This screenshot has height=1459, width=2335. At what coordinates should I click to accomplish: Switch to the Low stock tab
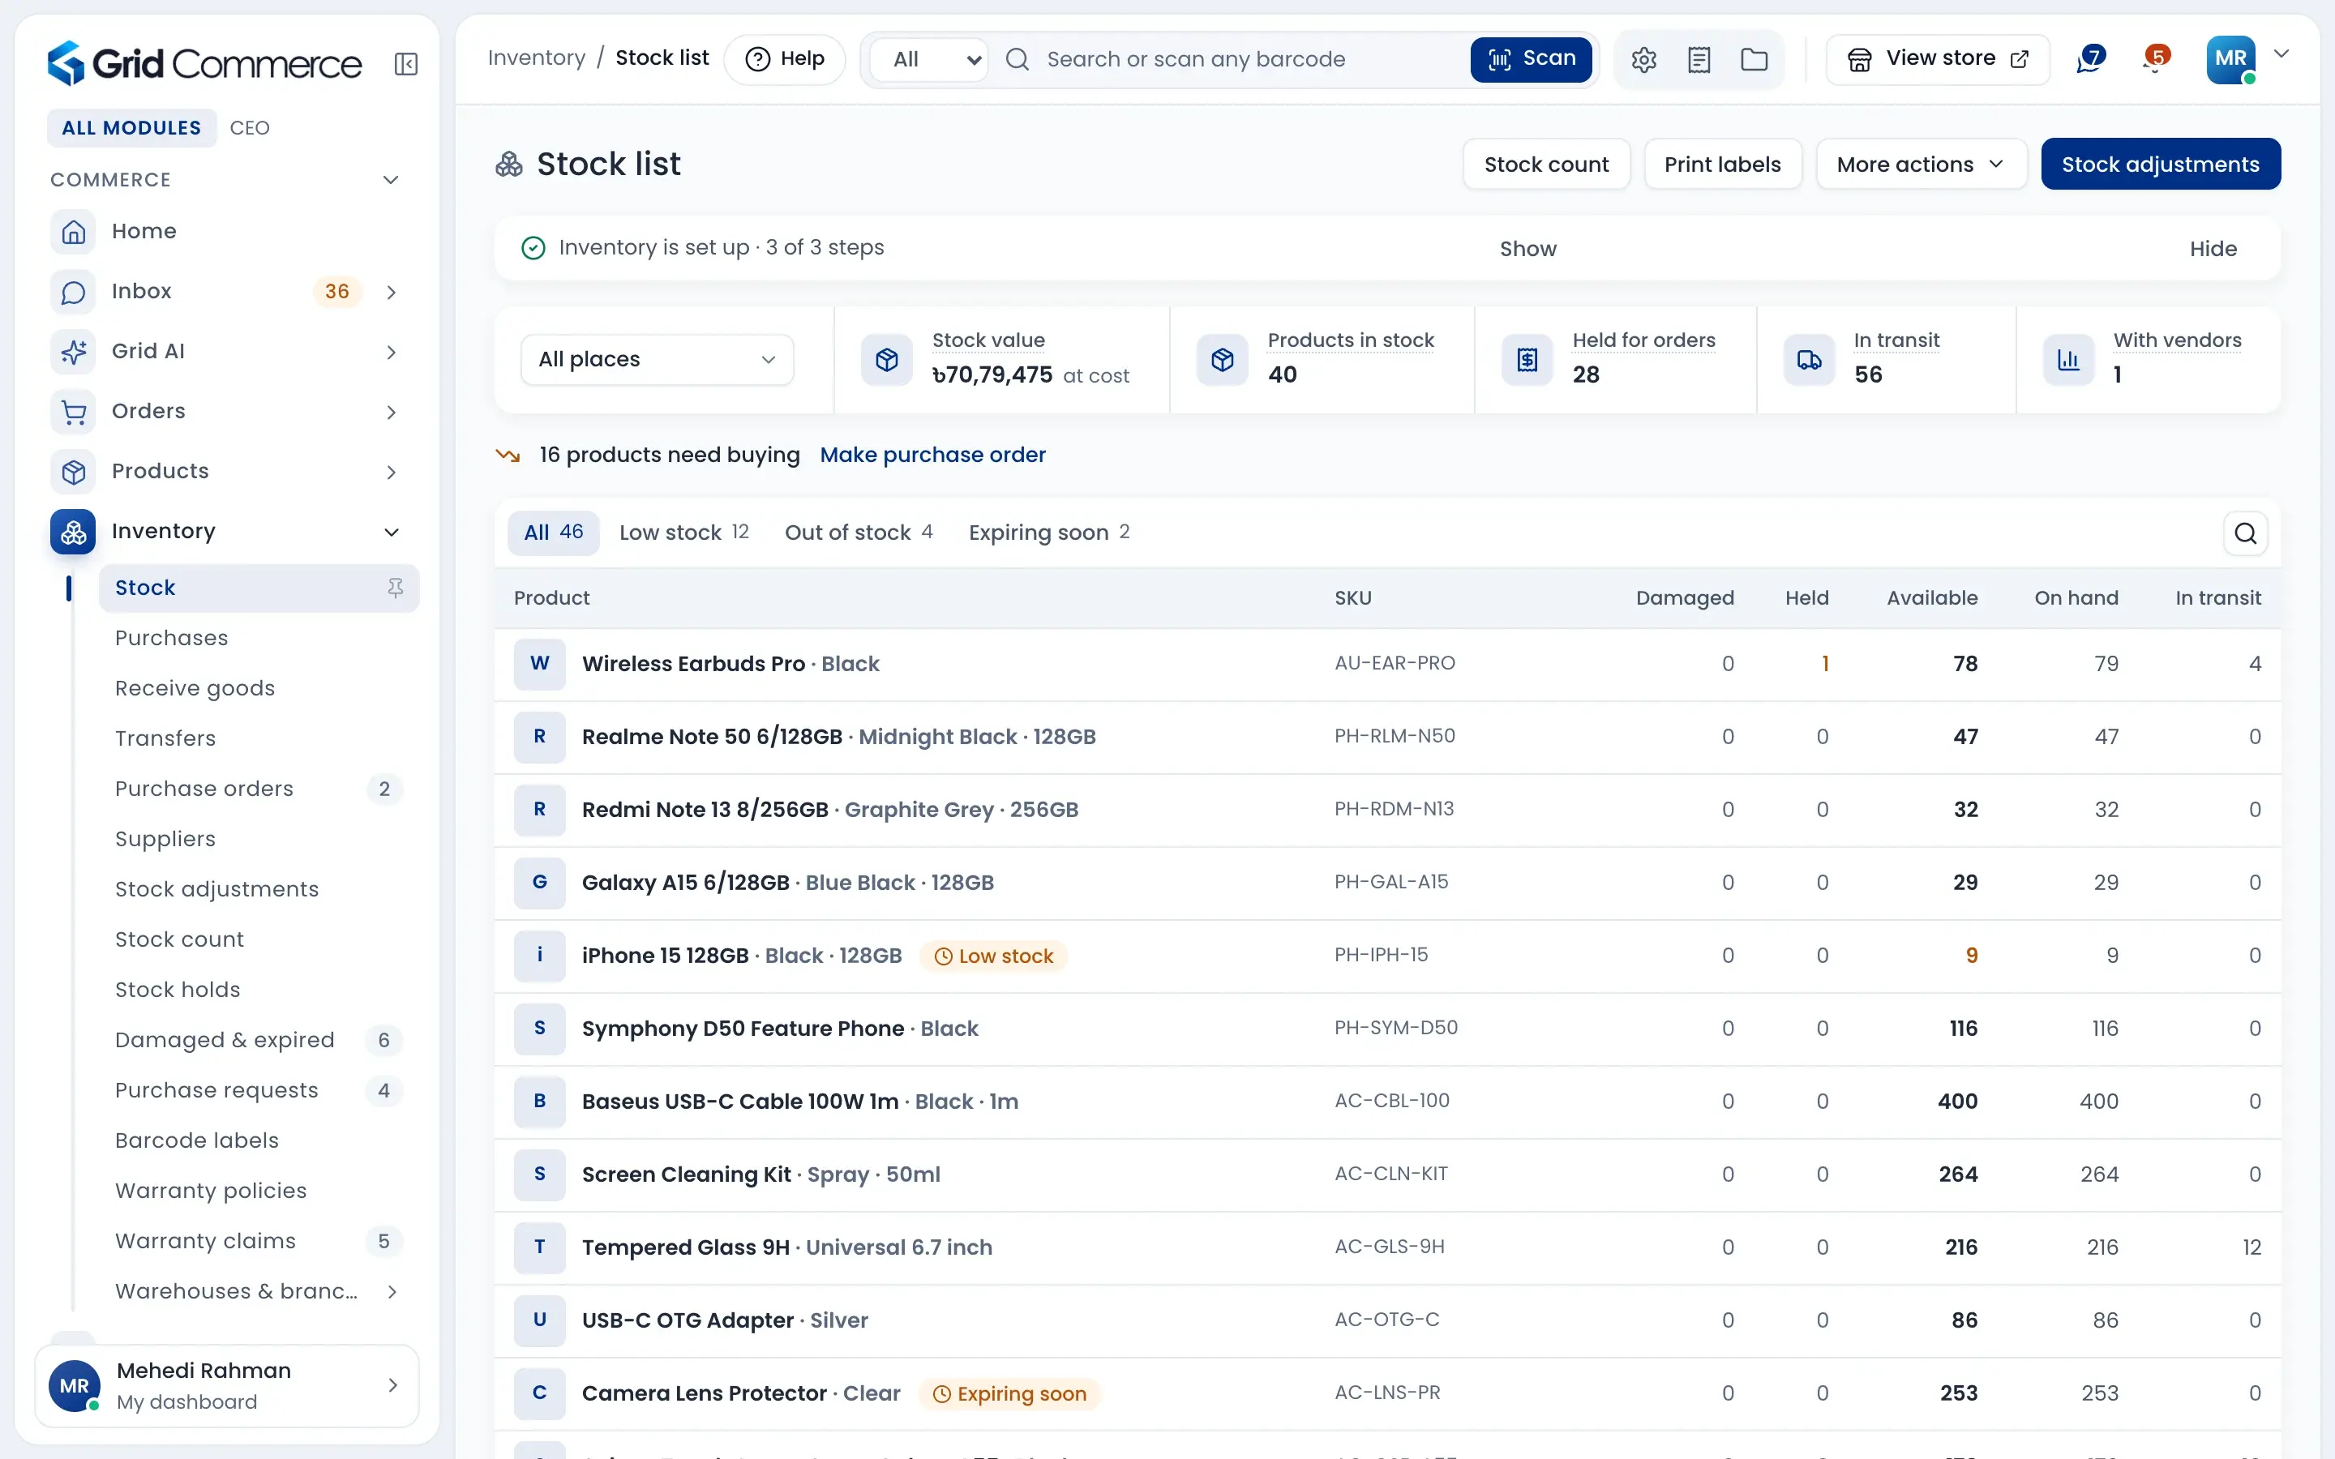tap(683, 533)
